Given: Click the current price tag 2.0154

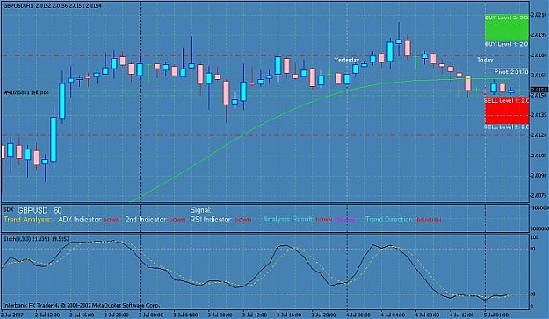Looking at the screenshot, I should point(539,90).
